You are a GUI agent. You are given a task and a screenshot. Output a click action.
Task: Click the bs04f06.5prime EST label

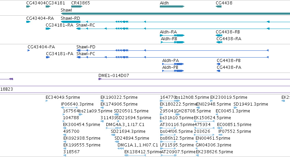(x=177, y=132)
